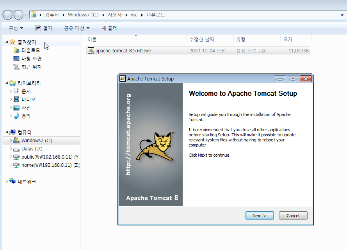Viewport: 347px width, 250px height.
Task: Click Cancel in Apache Tomcat Setup
Action: (x=293, y=216)
